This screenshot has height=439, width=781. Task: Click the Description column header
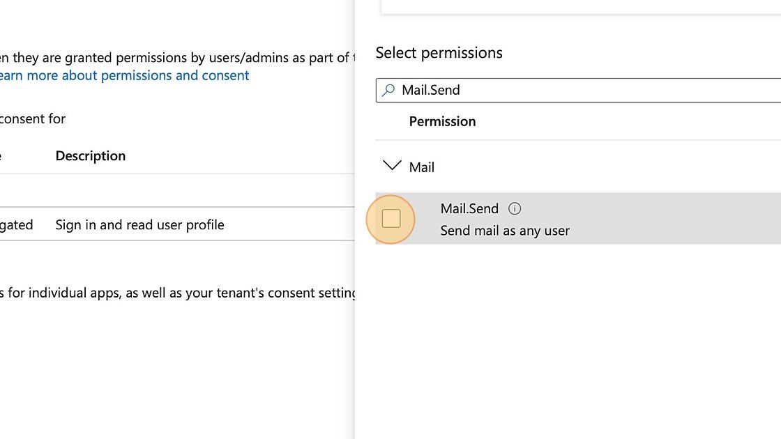click(x=91, y=155)
